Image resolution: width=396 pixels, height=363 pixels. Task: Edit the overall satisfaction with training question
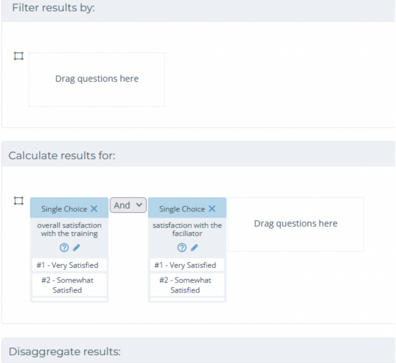point(77,247)
